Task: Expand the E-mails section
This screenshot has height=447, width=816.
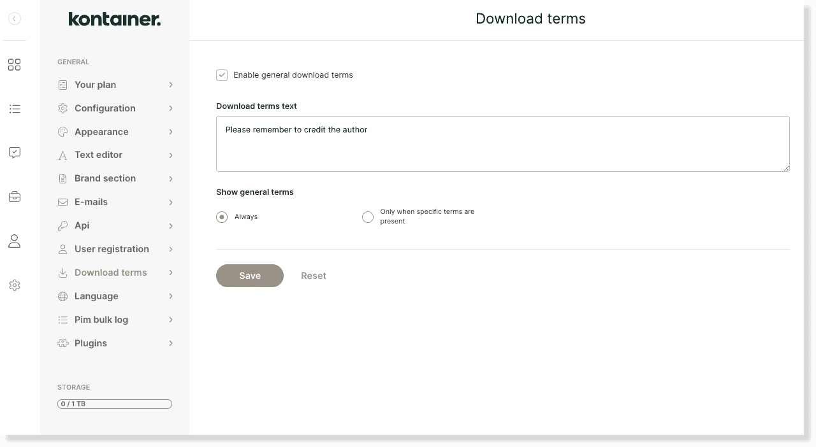Action: (91, 202)
